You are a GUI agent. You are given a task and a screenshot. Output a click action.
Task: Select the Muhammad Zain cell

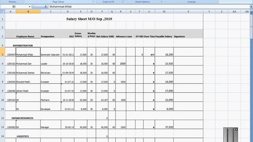click(28, 61)
